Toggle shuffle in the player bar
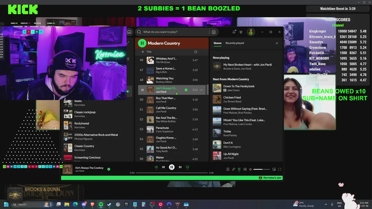Screen dimensions: 372x209 [156, 167]
